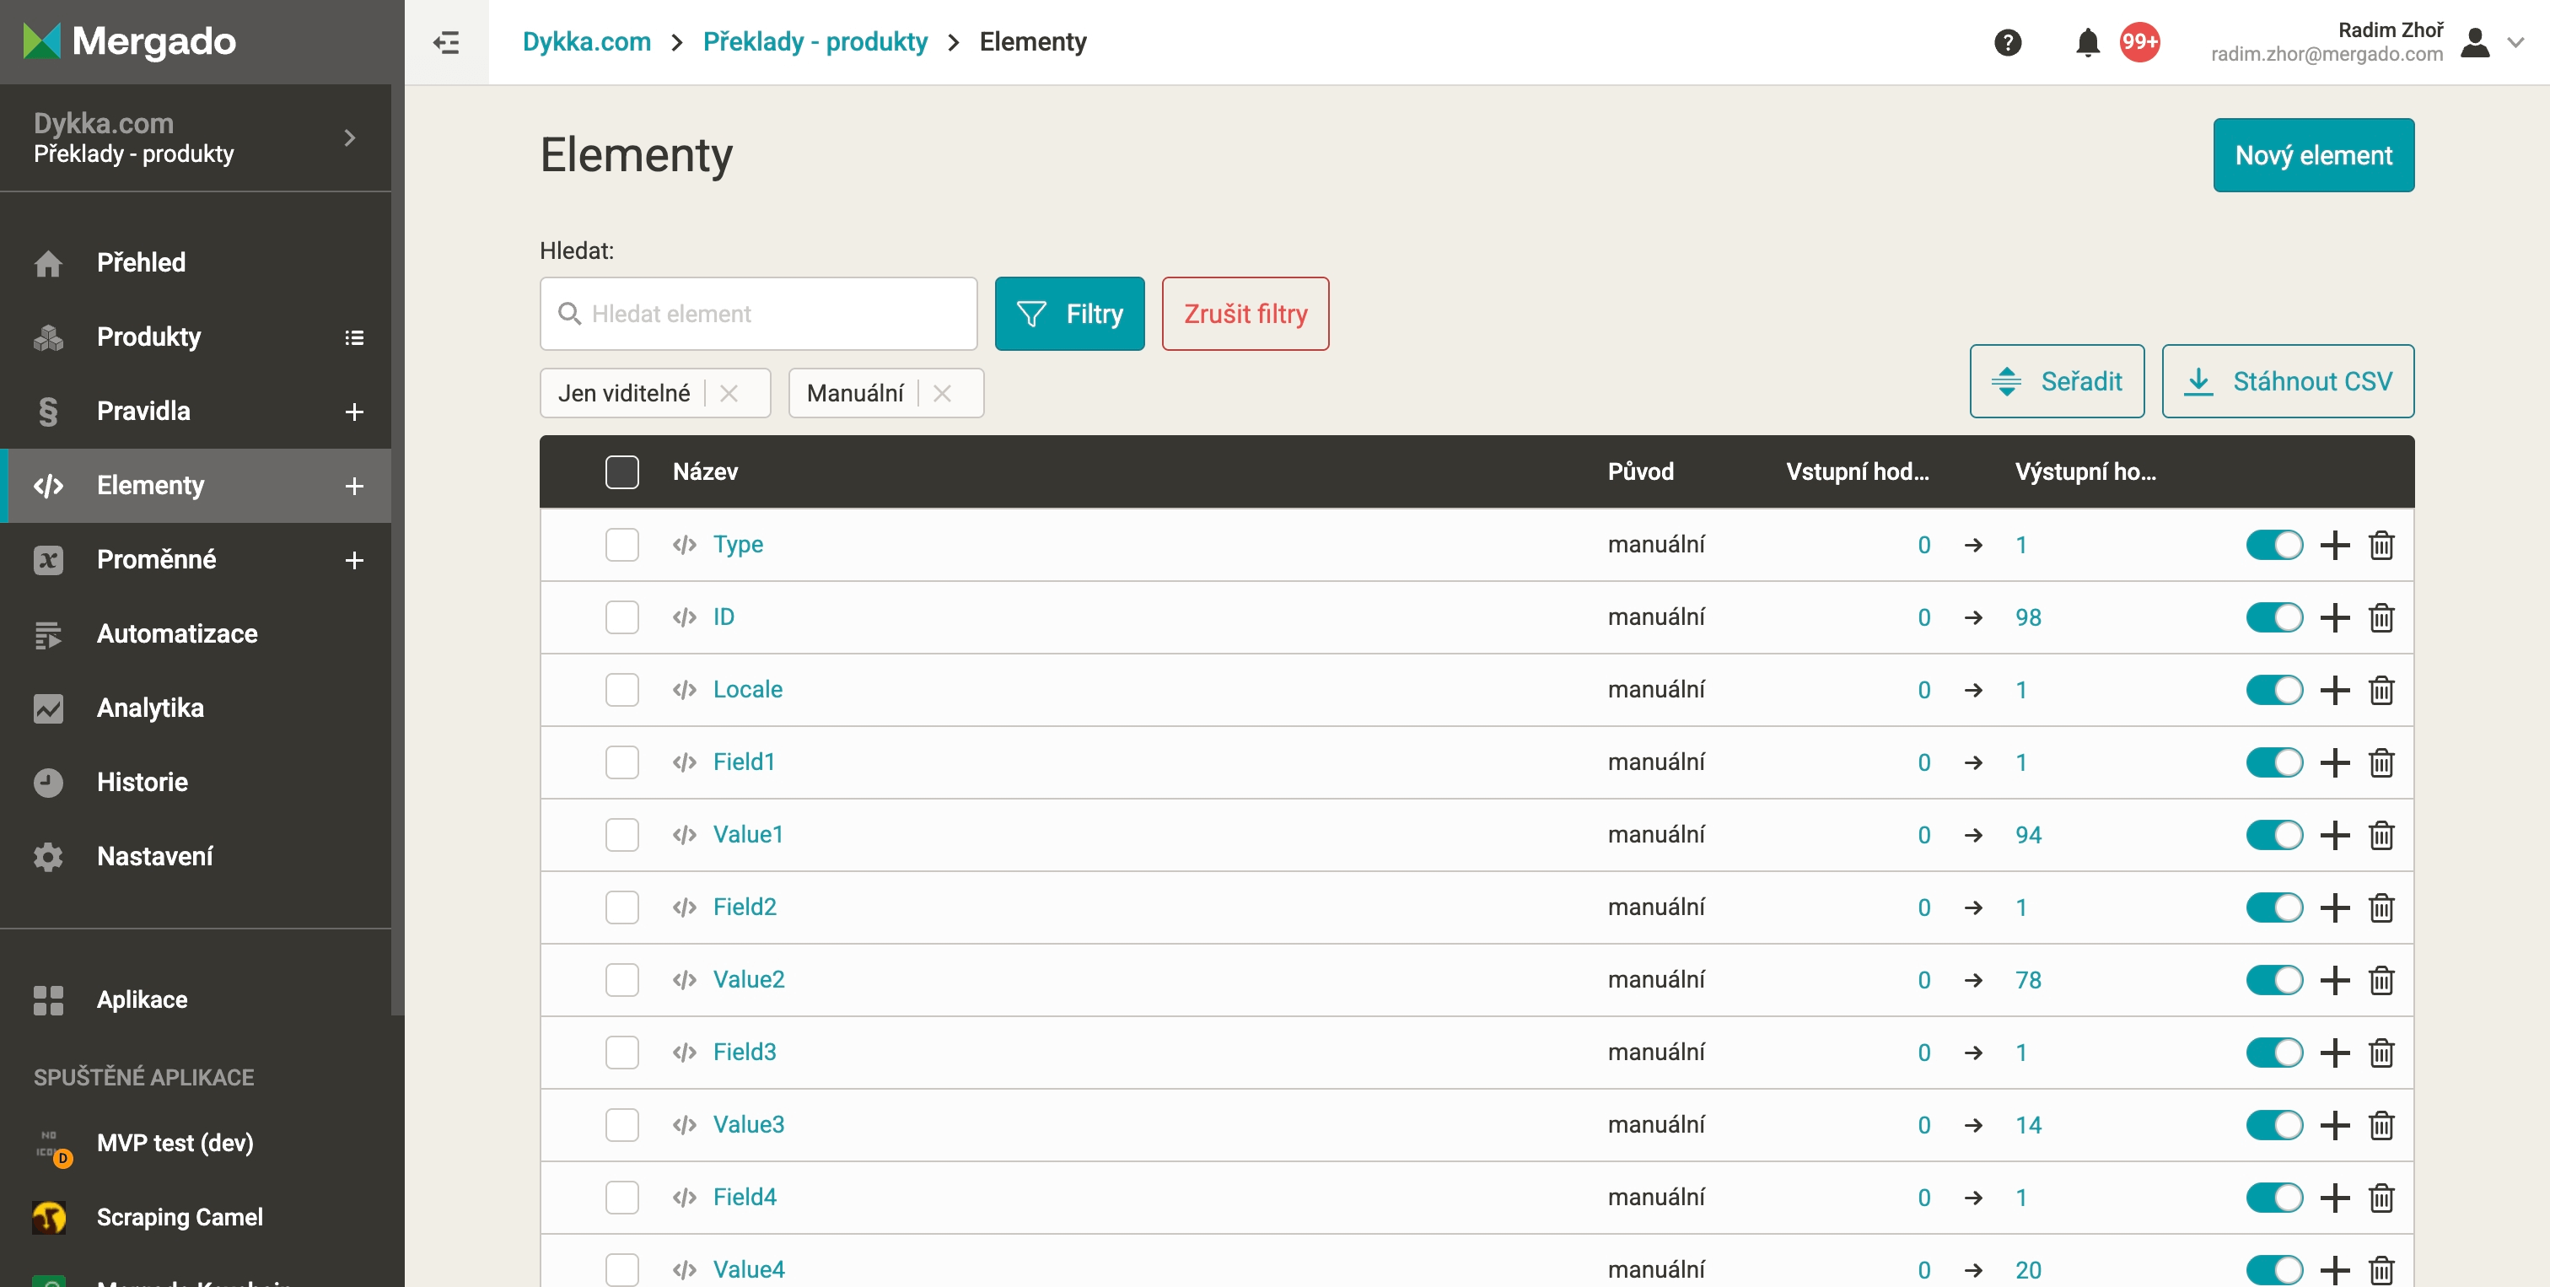Check the select-all checkbox in the table header
2550x1287 pixels.
[621, 472]
